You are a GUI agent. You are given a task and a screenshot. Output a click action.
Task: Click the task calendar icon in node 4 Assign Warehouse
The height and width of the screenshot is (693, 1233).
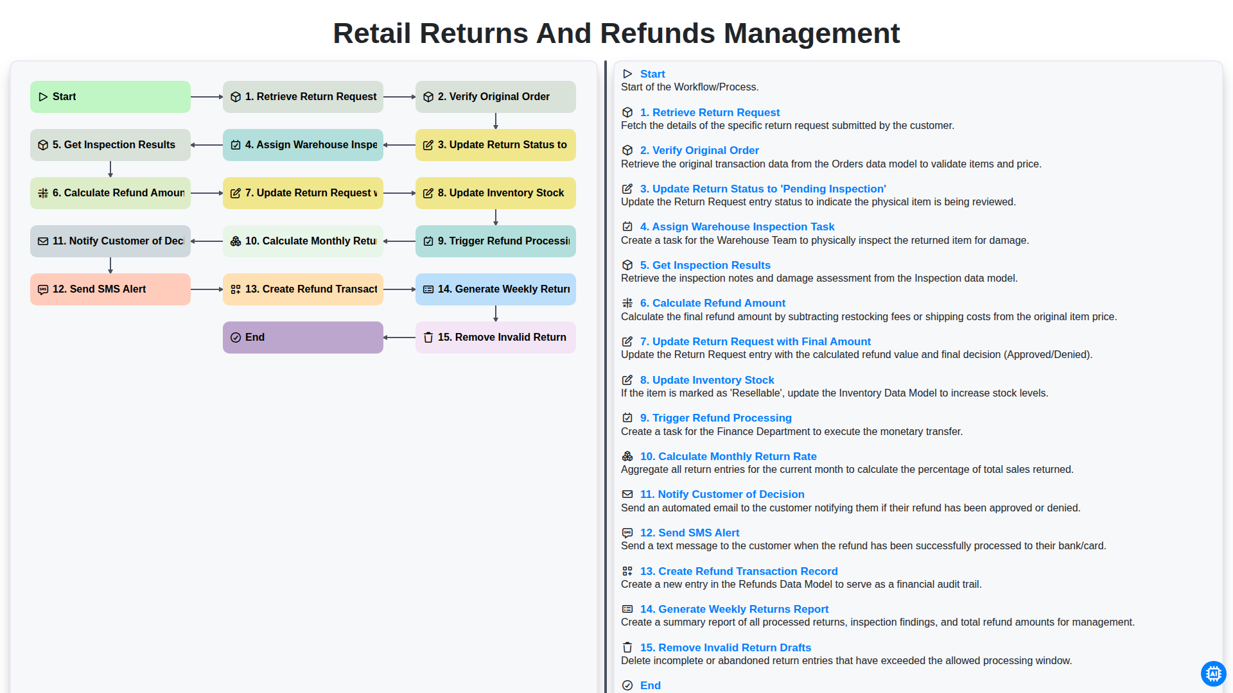tap(236, 145)
